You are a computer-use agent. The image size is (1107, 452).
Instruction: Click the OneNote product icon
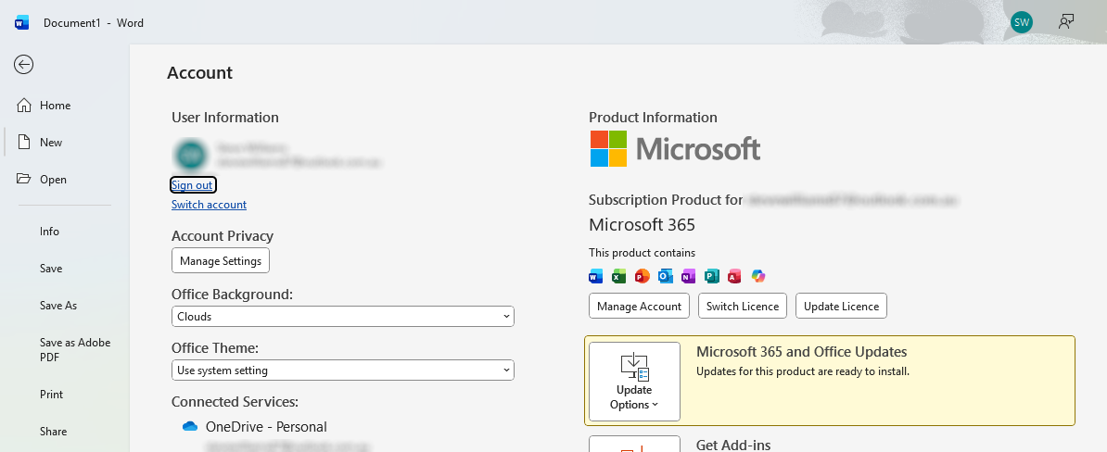tap(688, 276)
